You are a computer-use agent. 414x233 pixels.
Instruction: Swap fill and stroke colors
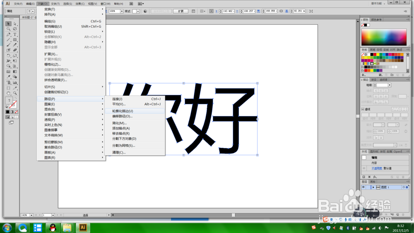(16, 98)
